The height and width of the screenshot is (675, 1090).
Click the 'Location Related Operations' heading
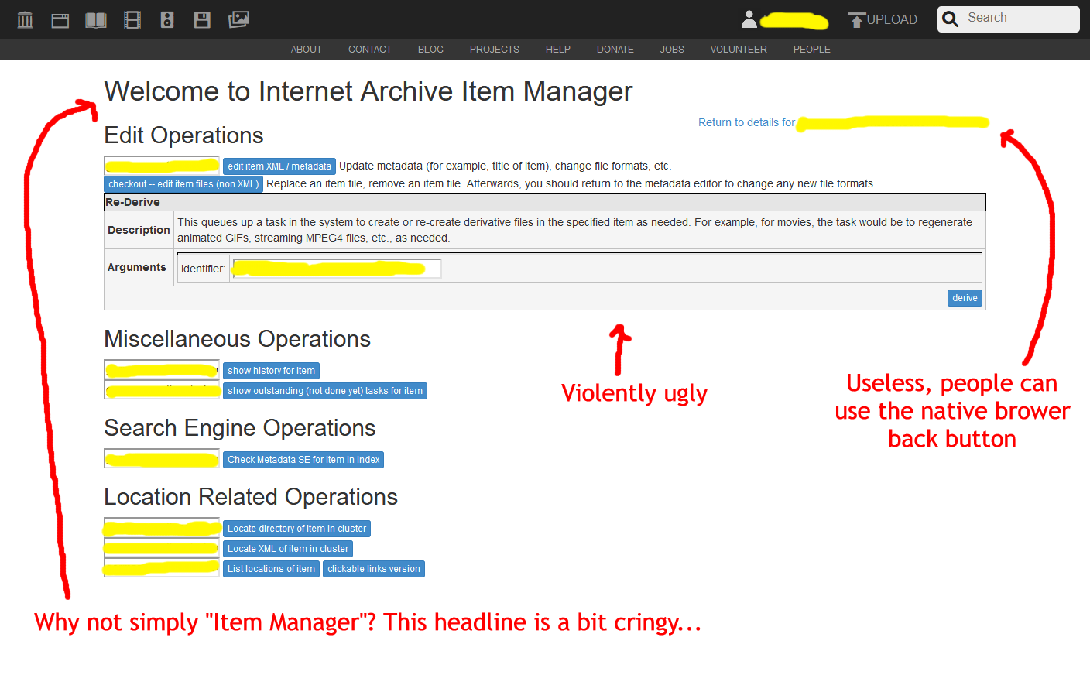pos(251,497)
